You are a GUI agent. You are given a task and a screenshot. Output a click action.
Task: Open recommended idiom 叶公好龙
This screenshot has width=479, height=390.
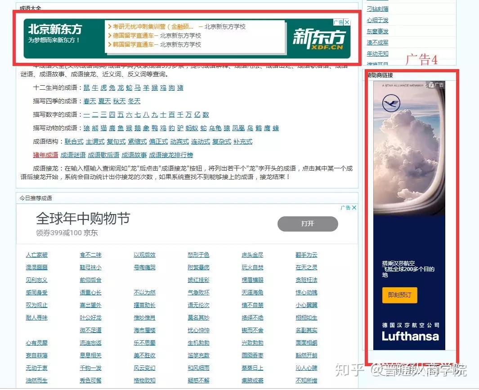coord(91,318)
